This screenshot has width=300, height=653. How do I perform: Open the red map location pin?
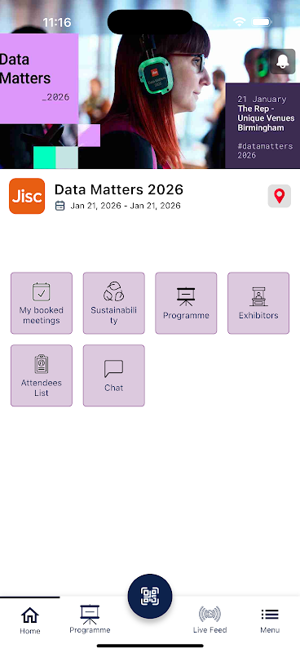click(x=279, y=196)
